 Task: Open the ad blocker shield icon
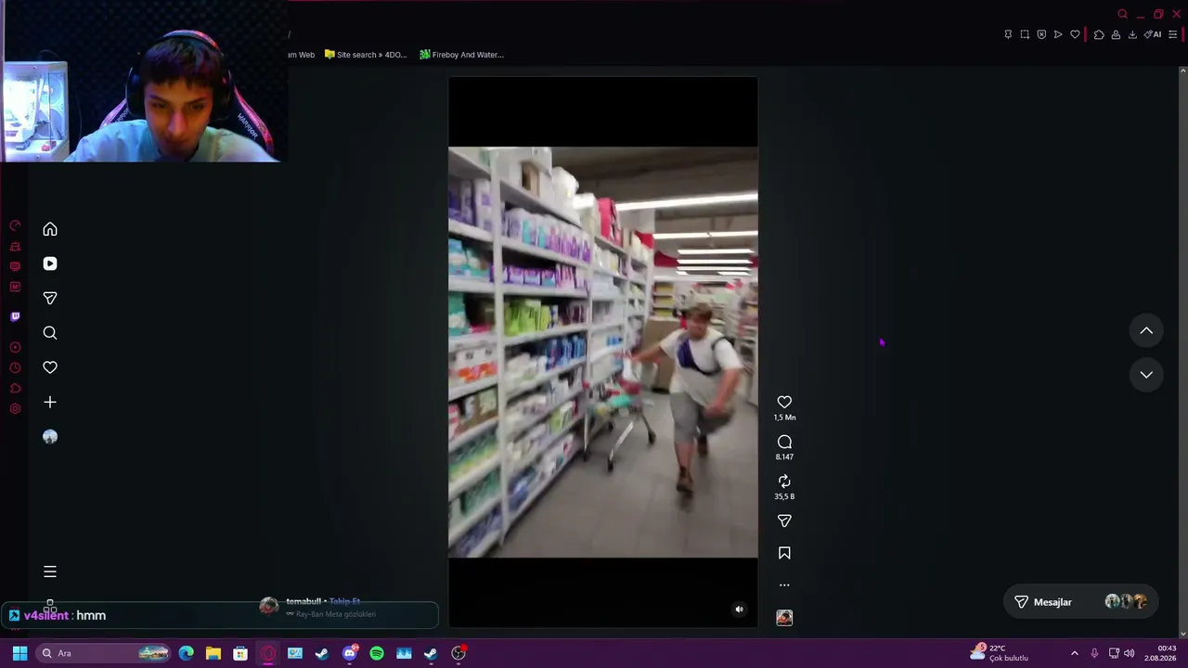(1041, 34)
